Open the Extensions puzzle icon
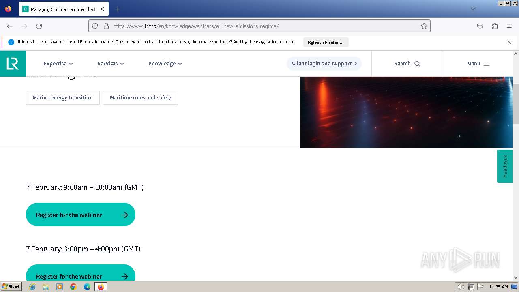 495,26
